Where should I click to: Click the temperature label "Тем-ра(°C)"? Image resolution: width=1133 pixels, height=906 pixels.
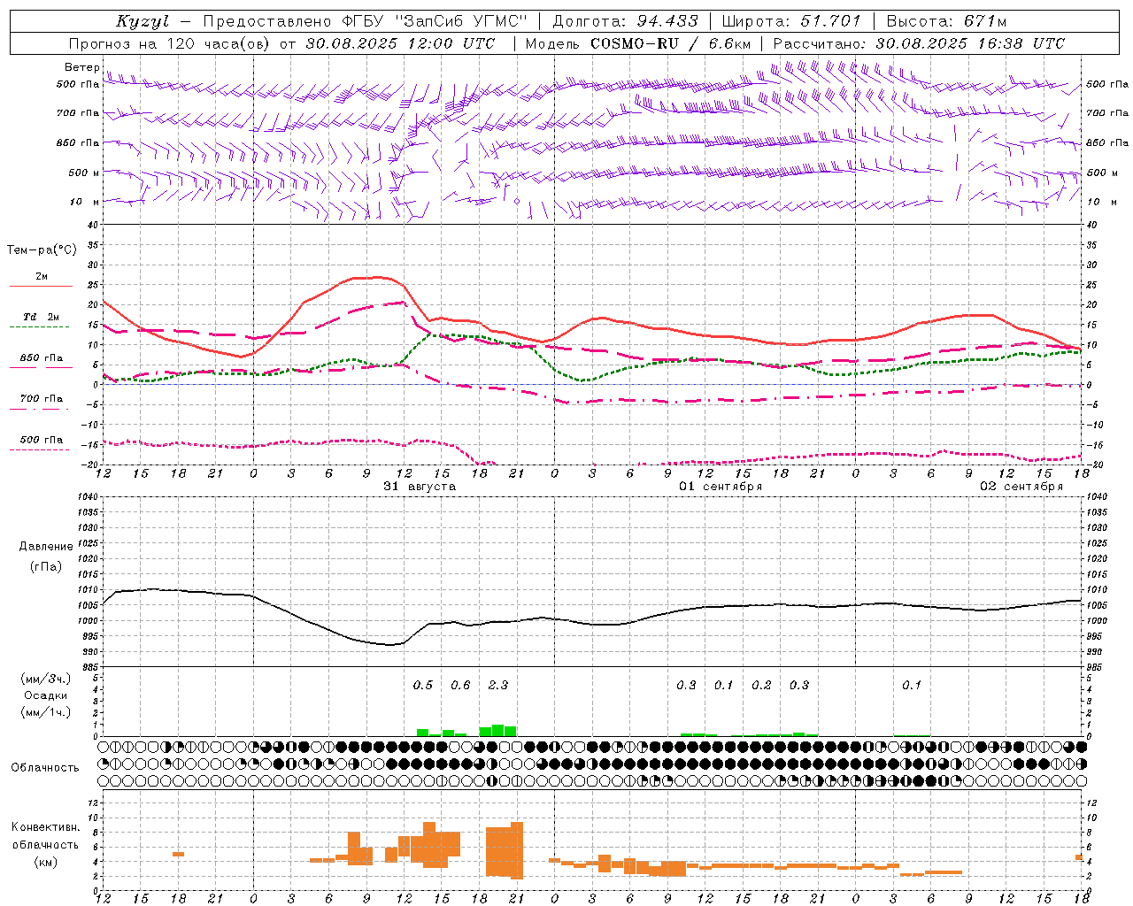coord(42,250)
